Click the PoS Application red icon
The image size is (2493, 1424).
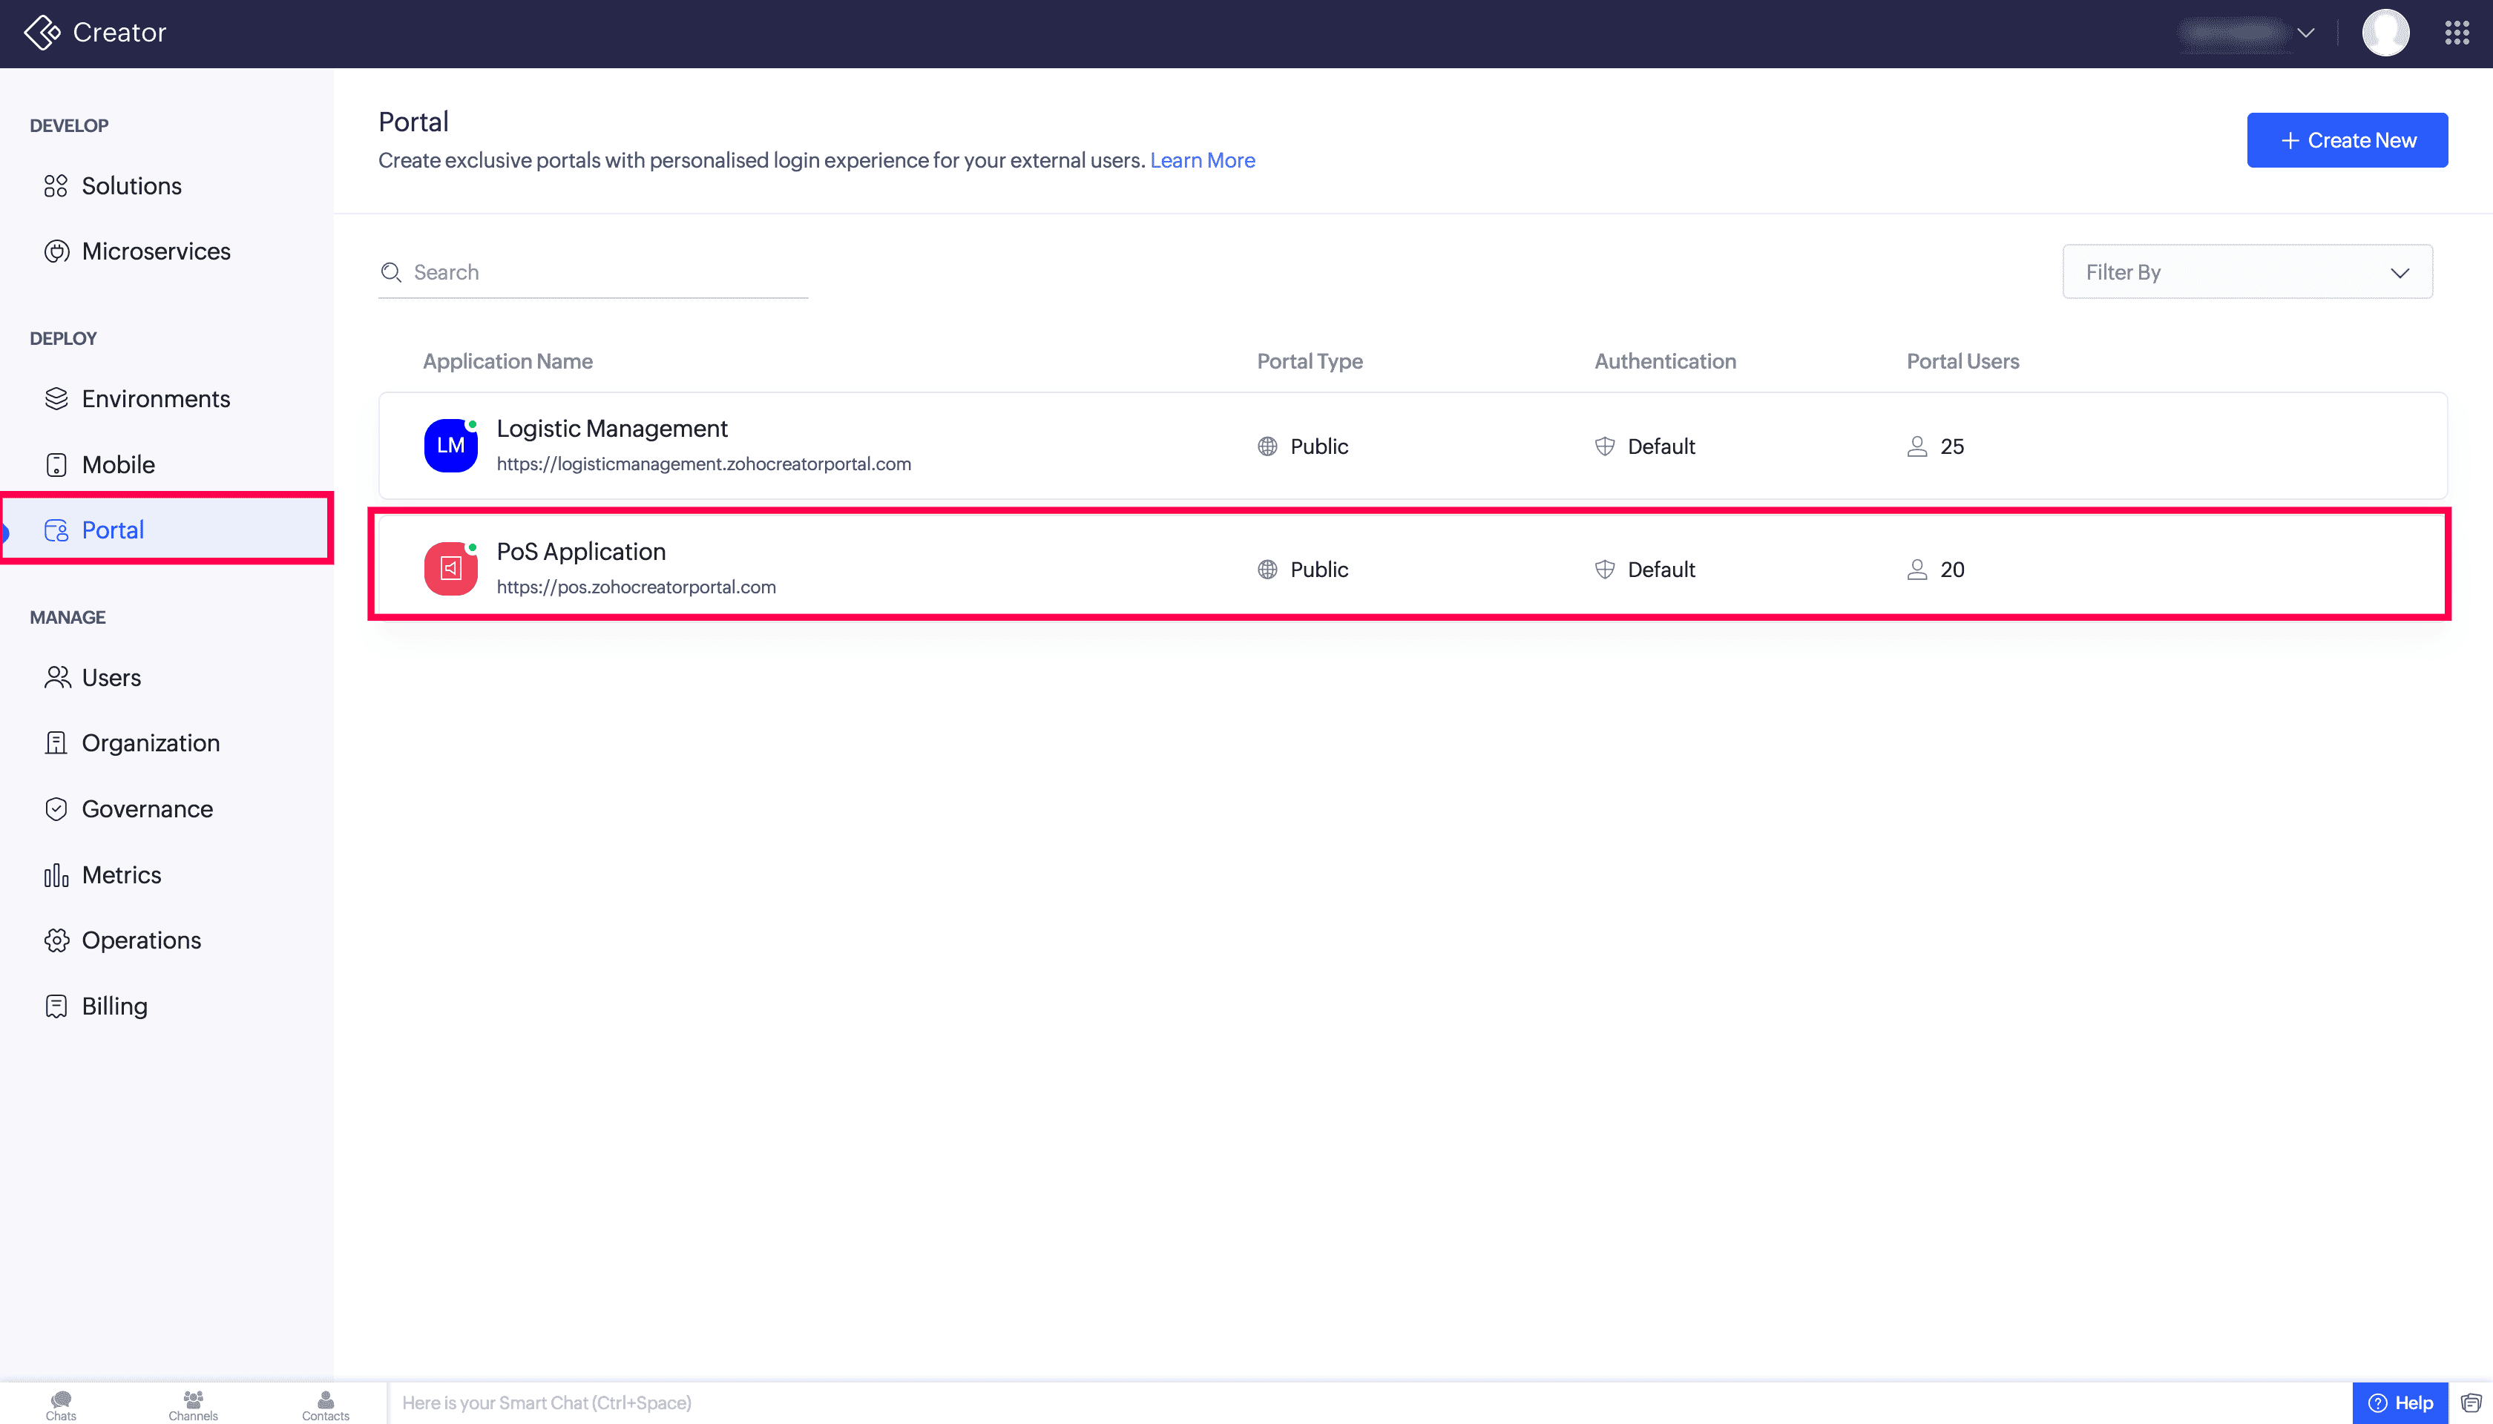coord(450,568)
